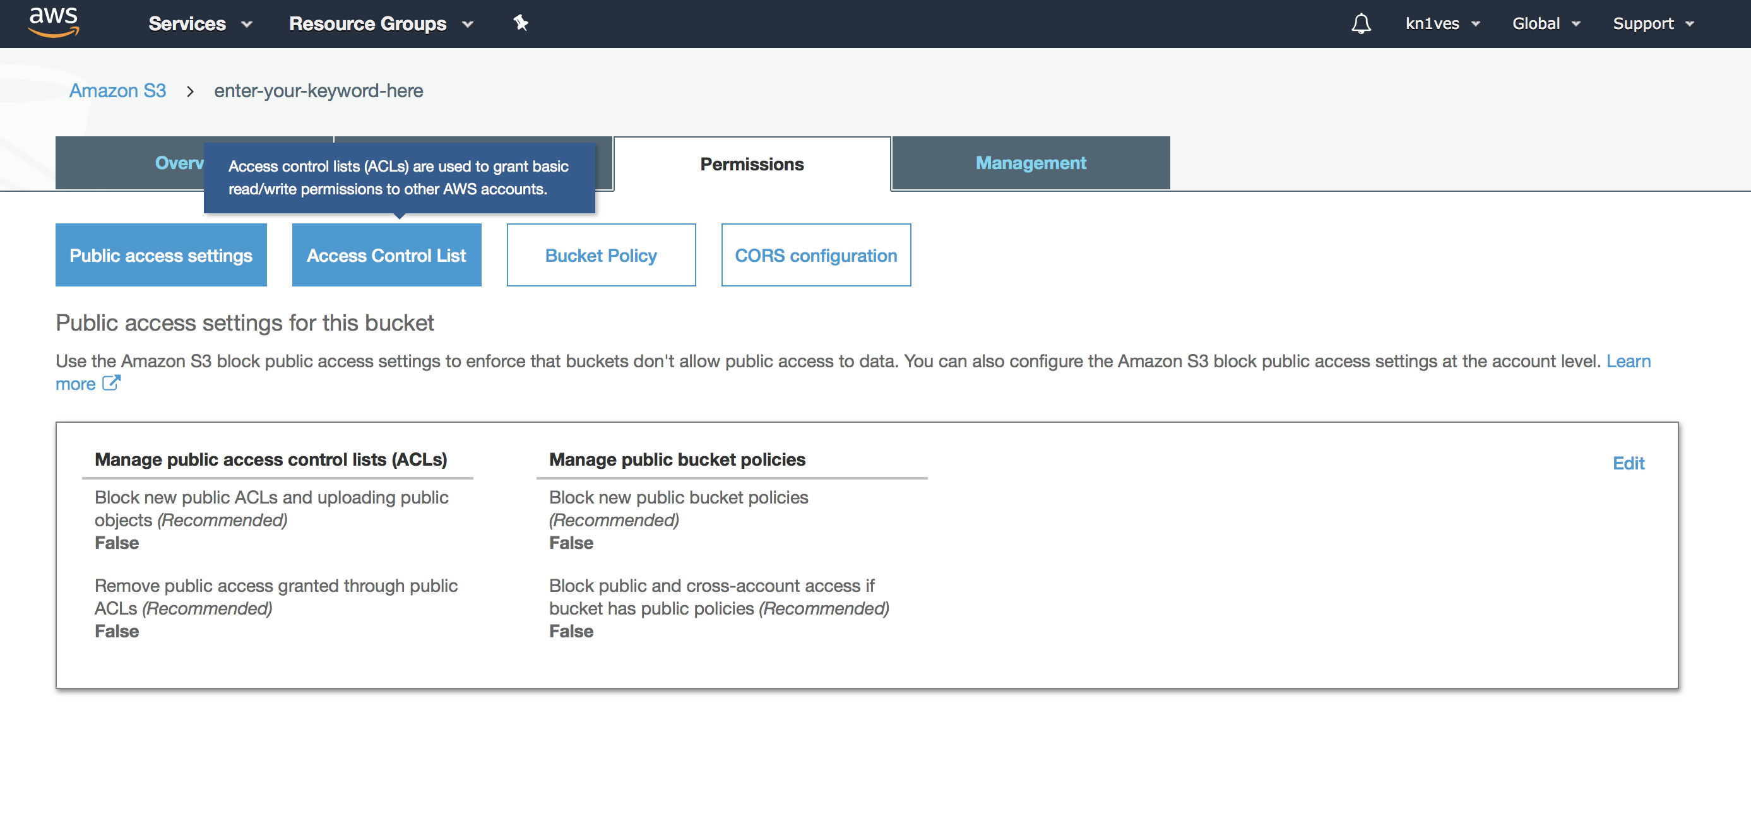Select the Permissions tab
1751x814 pixels.
[x=752, y=164]
